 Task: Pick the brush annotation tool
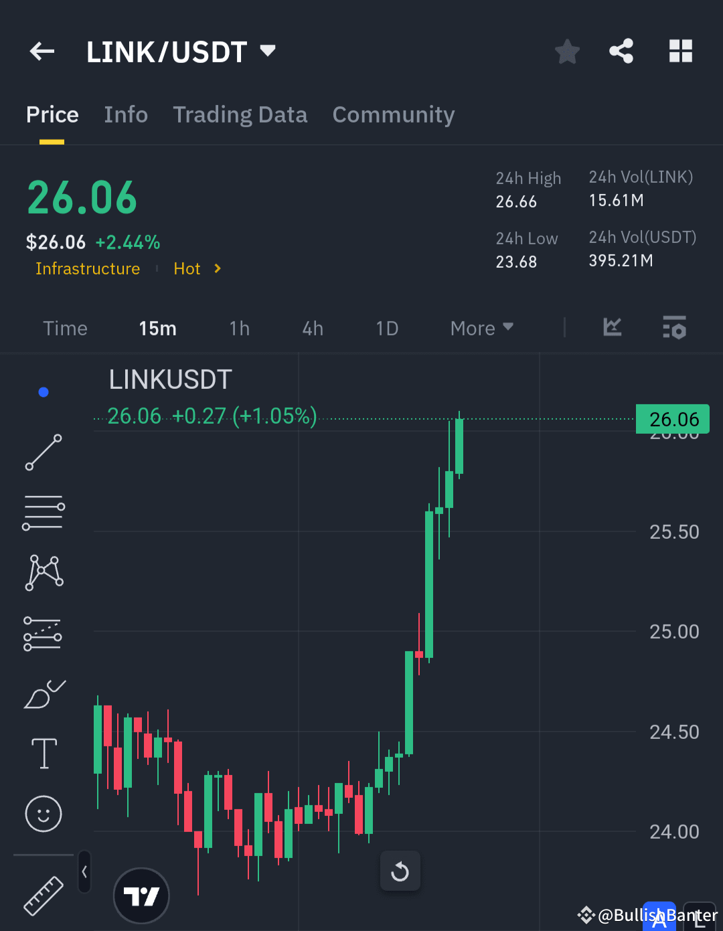(x=43, y=695)
